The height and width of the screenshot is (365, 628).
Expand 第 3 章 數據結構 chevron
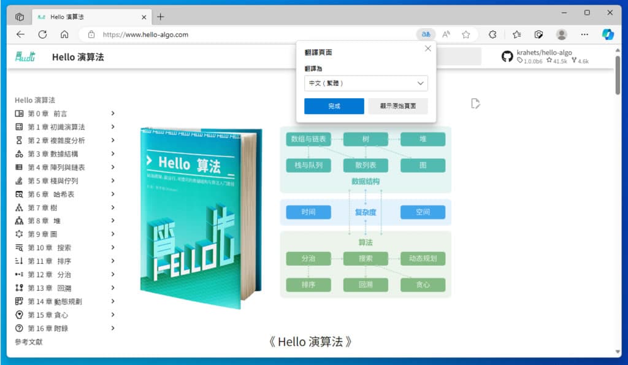click(x=113, y=154)
